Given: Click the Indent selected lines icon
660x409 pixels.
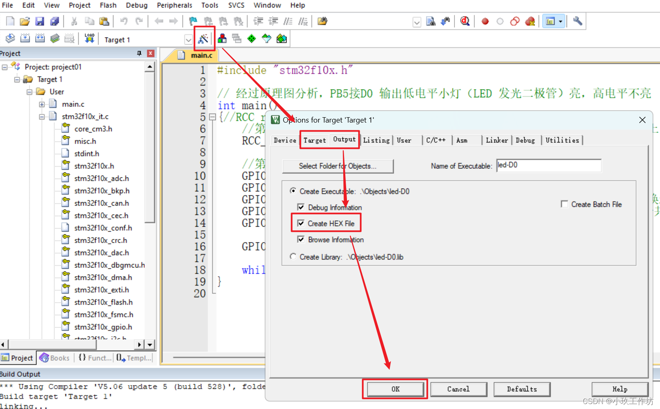Looking at the screenshot, I should click(x=258, y=21).
